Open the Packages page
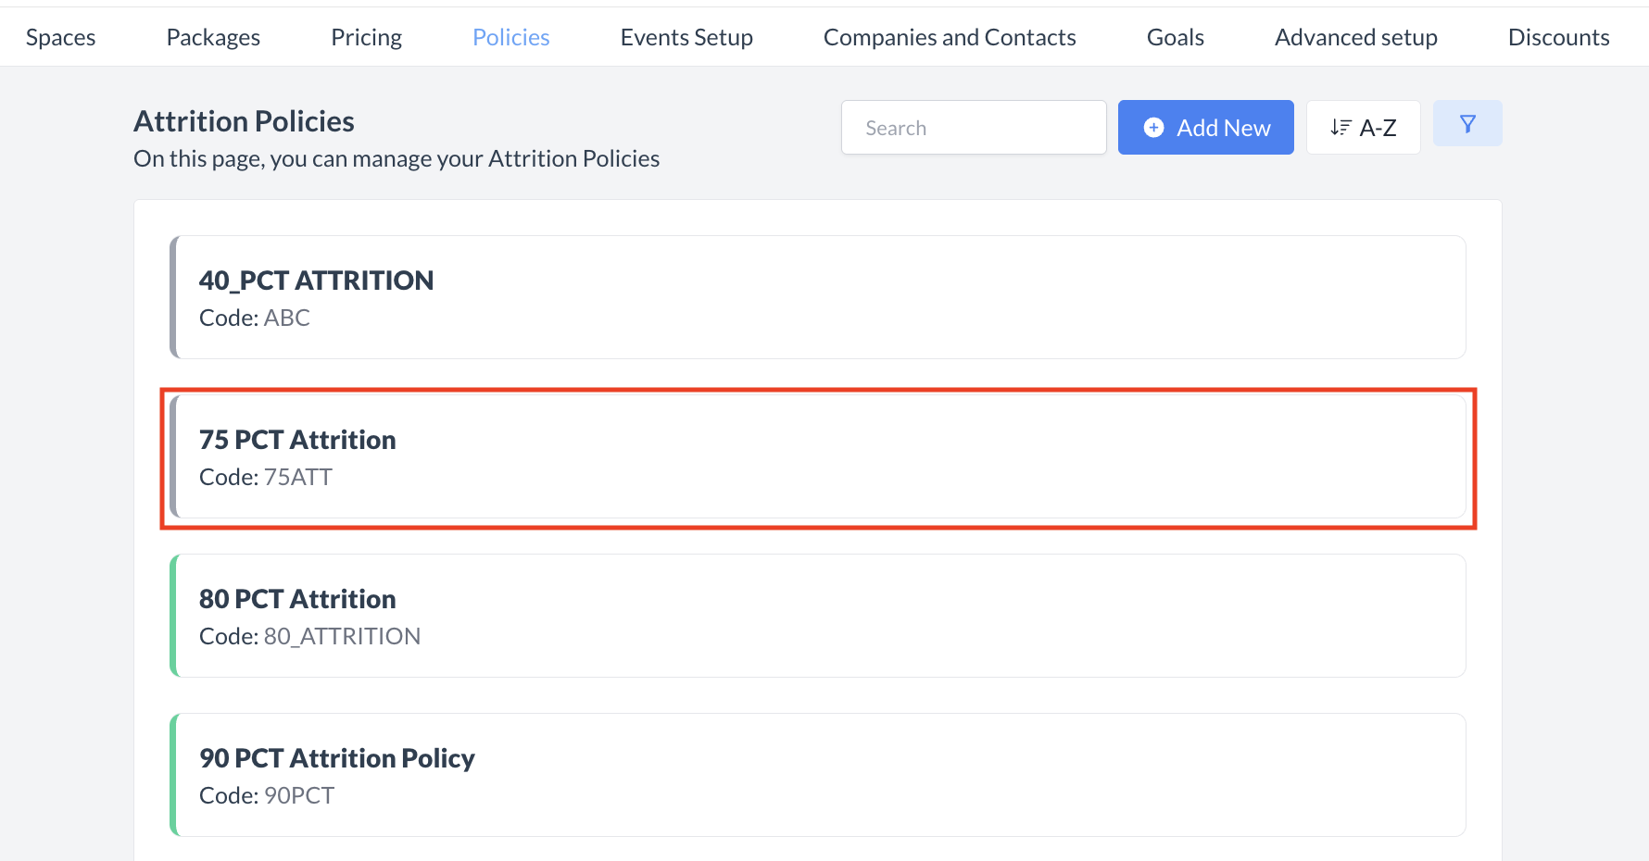The height and width of the screenshot is (861, 1649). [212, 37]
